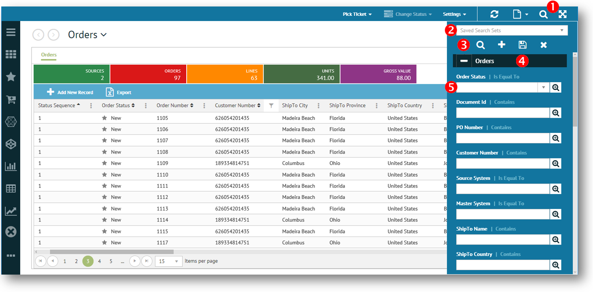Screen dimensions: 593x292
Task: Toggle the filter on Customer Number column
Action: coord(272,105)
